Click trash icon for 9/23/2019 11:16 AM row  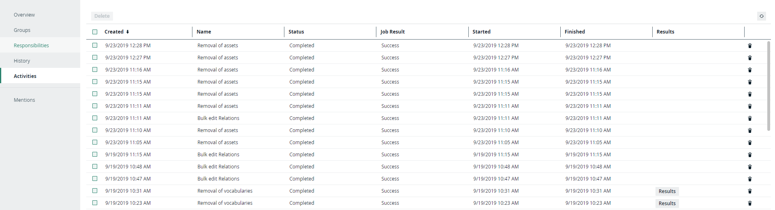(x=749, y=70)
